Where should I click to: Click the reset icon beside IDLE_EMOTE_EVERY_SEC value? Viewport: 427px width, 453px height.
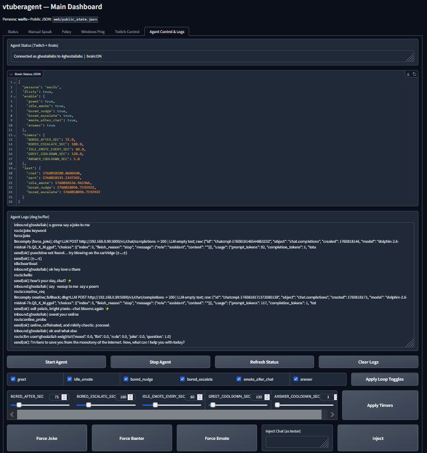200,397
